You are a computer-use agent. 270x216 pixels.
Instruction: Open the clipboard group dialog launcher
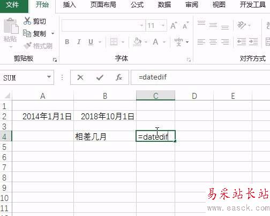[55, 60]
